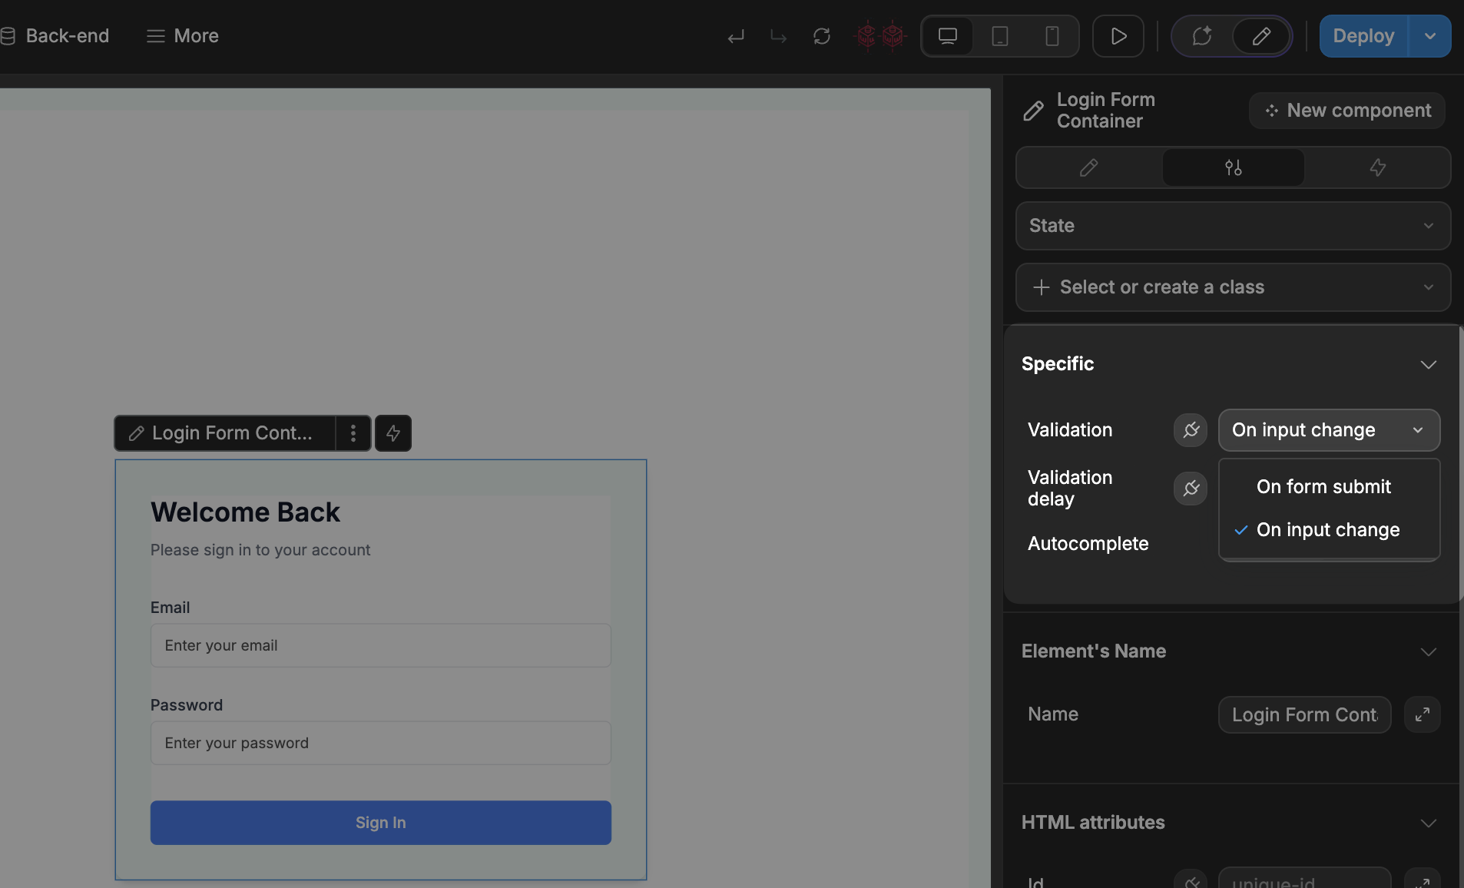The height and width of the screenshot is (888, 1464).
Task: Click the Enter your email field
Action: point(381,645)
